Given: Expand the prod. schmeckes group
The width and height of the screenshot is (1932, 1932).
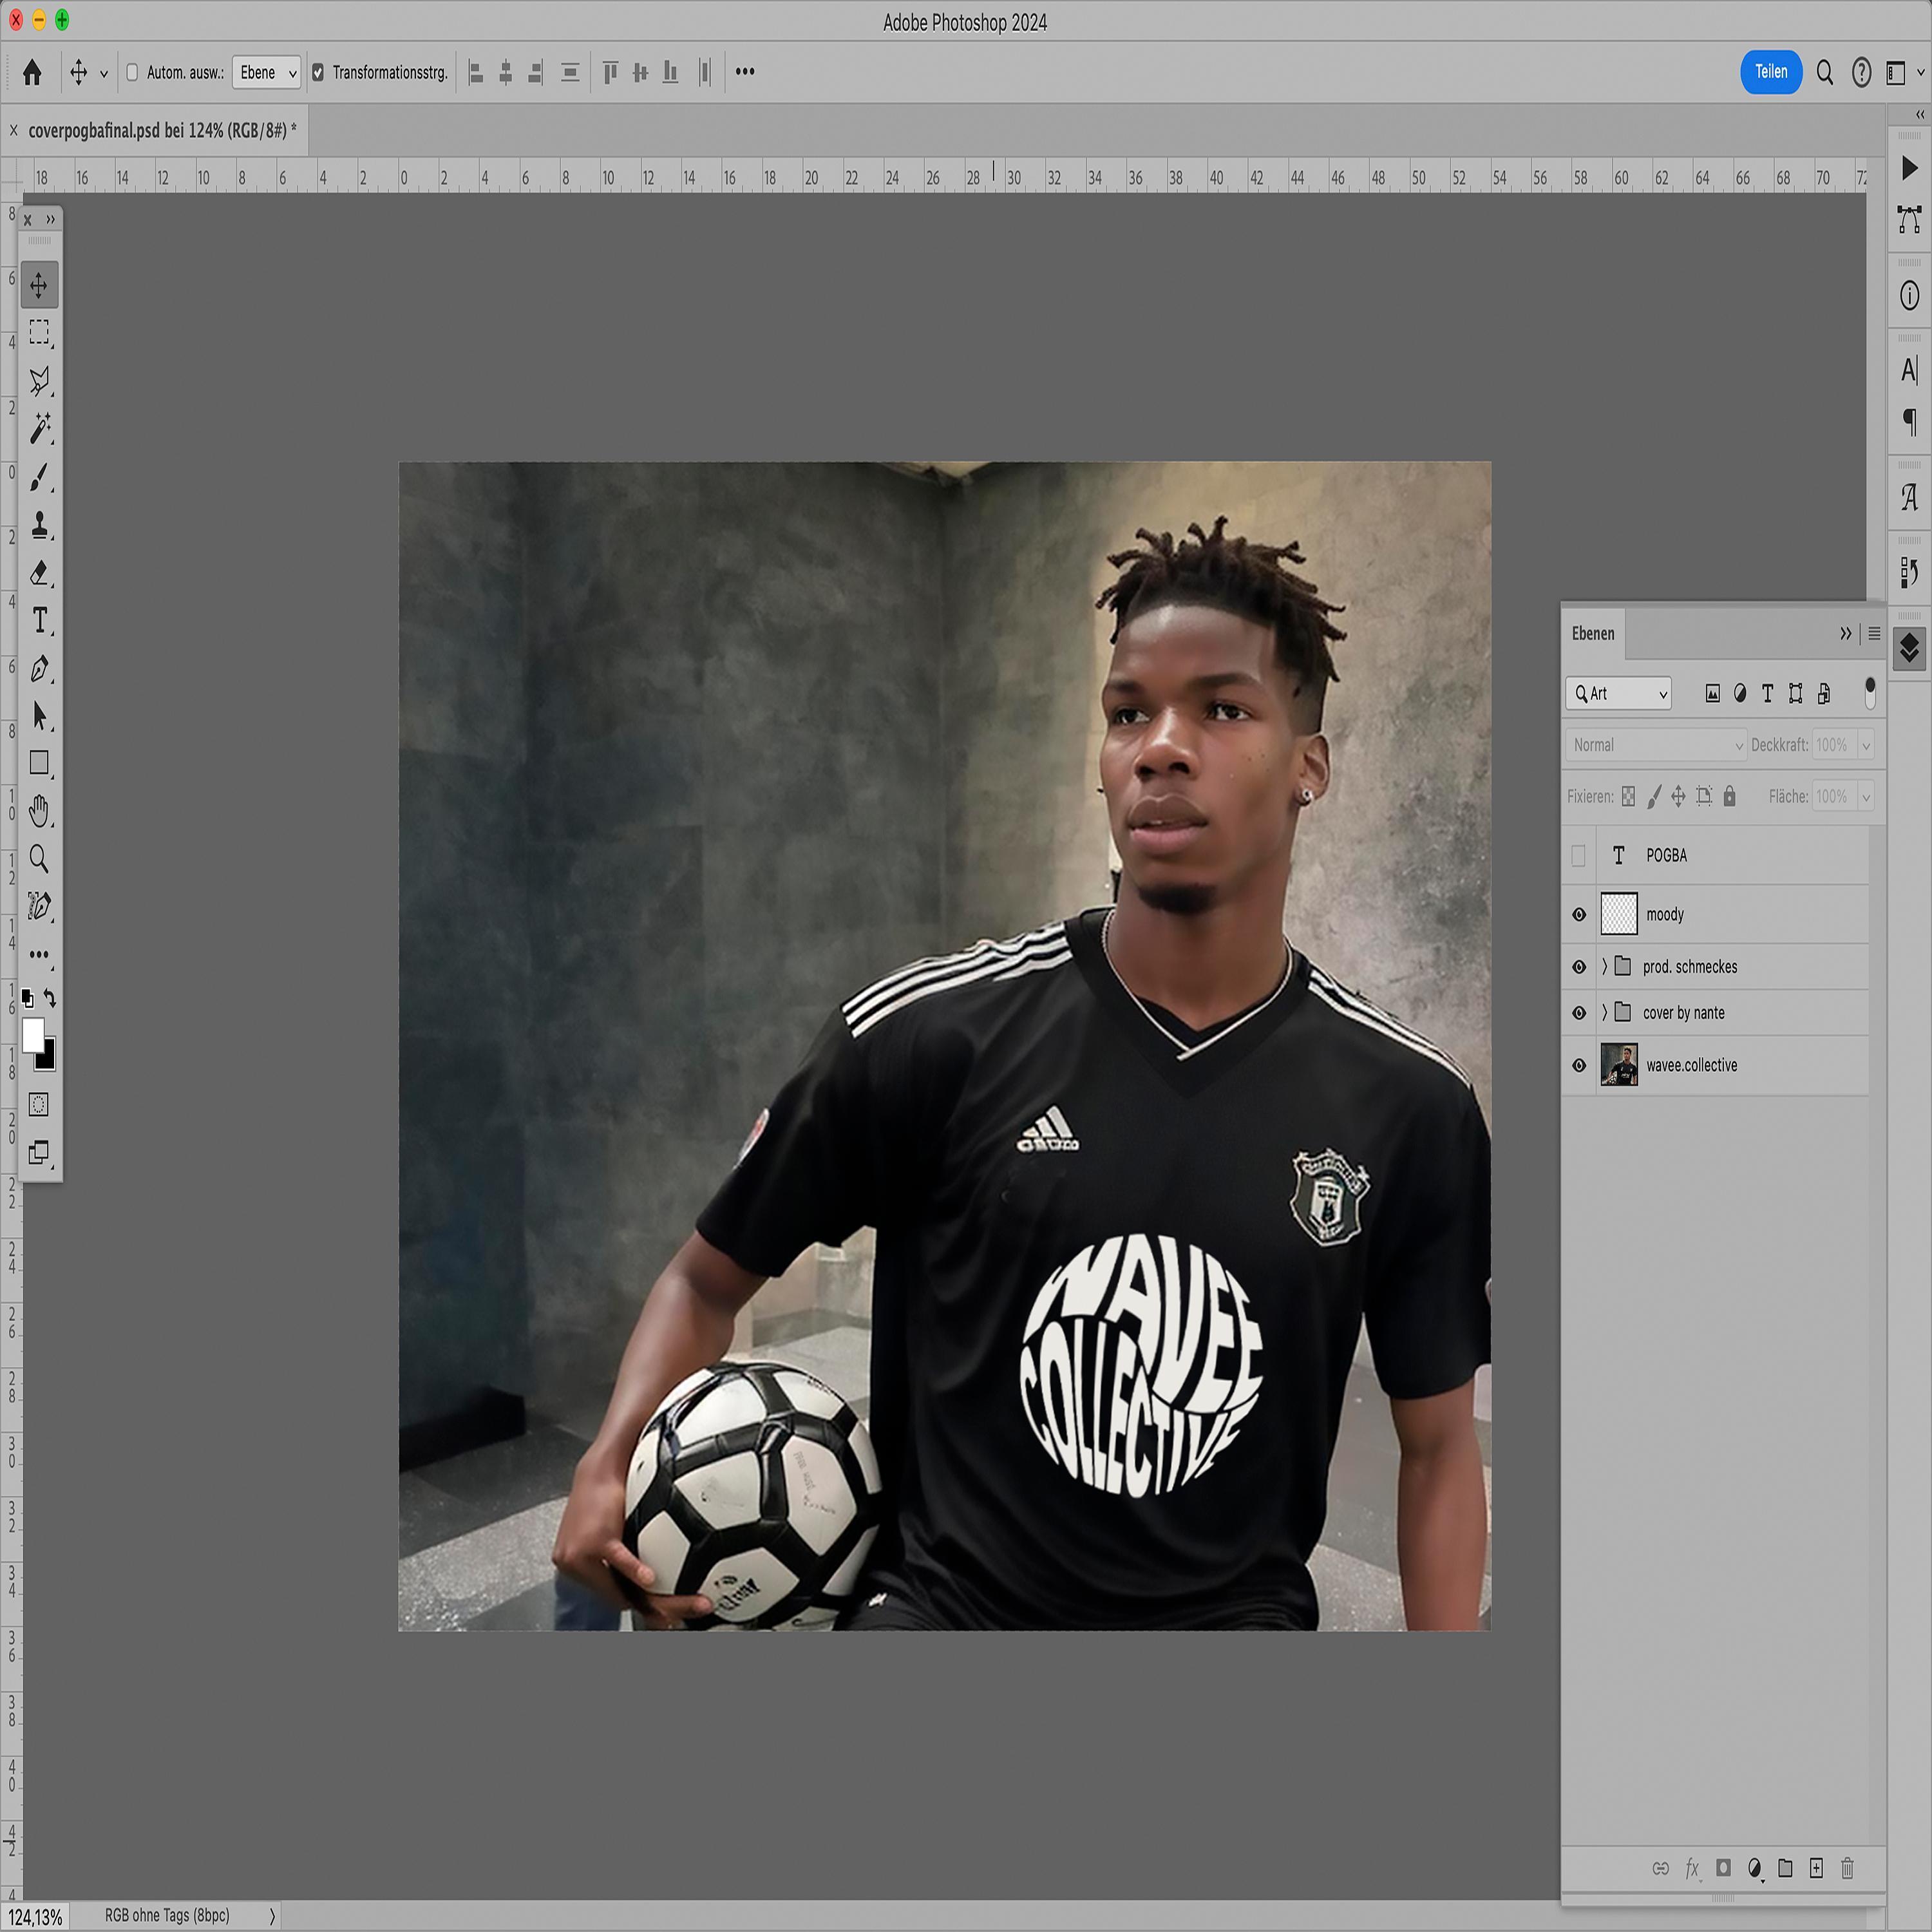Looking at the screenshot, I should tap(1604, 966).
